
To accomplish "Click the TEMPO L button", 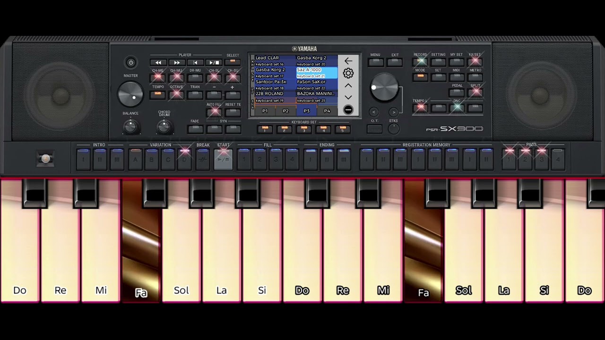I will 420,108.
